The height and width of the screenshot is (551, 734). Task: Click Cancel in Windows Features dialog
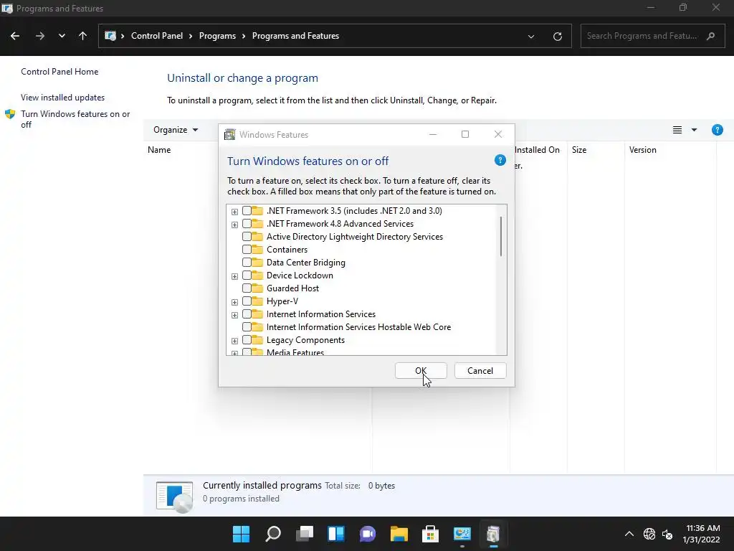[480, 371]
